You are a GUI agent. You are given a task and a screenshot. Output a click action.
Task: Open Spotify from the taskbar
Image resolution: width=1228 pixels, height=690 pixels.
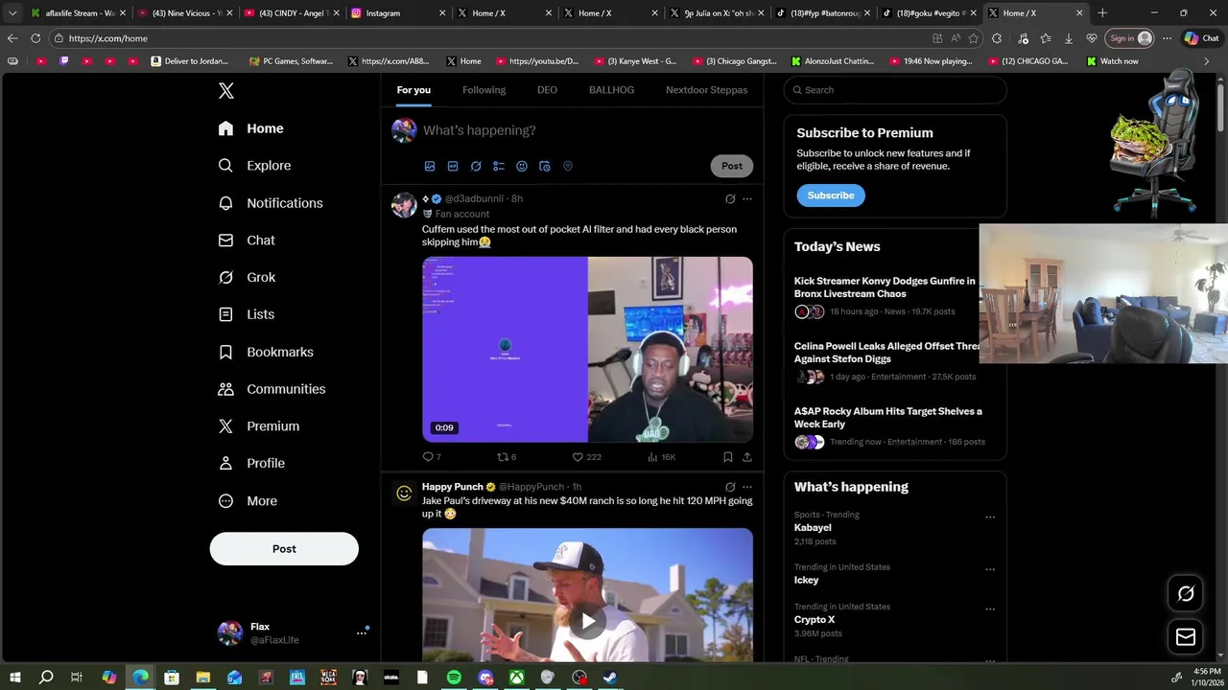(x=454, y=678)
